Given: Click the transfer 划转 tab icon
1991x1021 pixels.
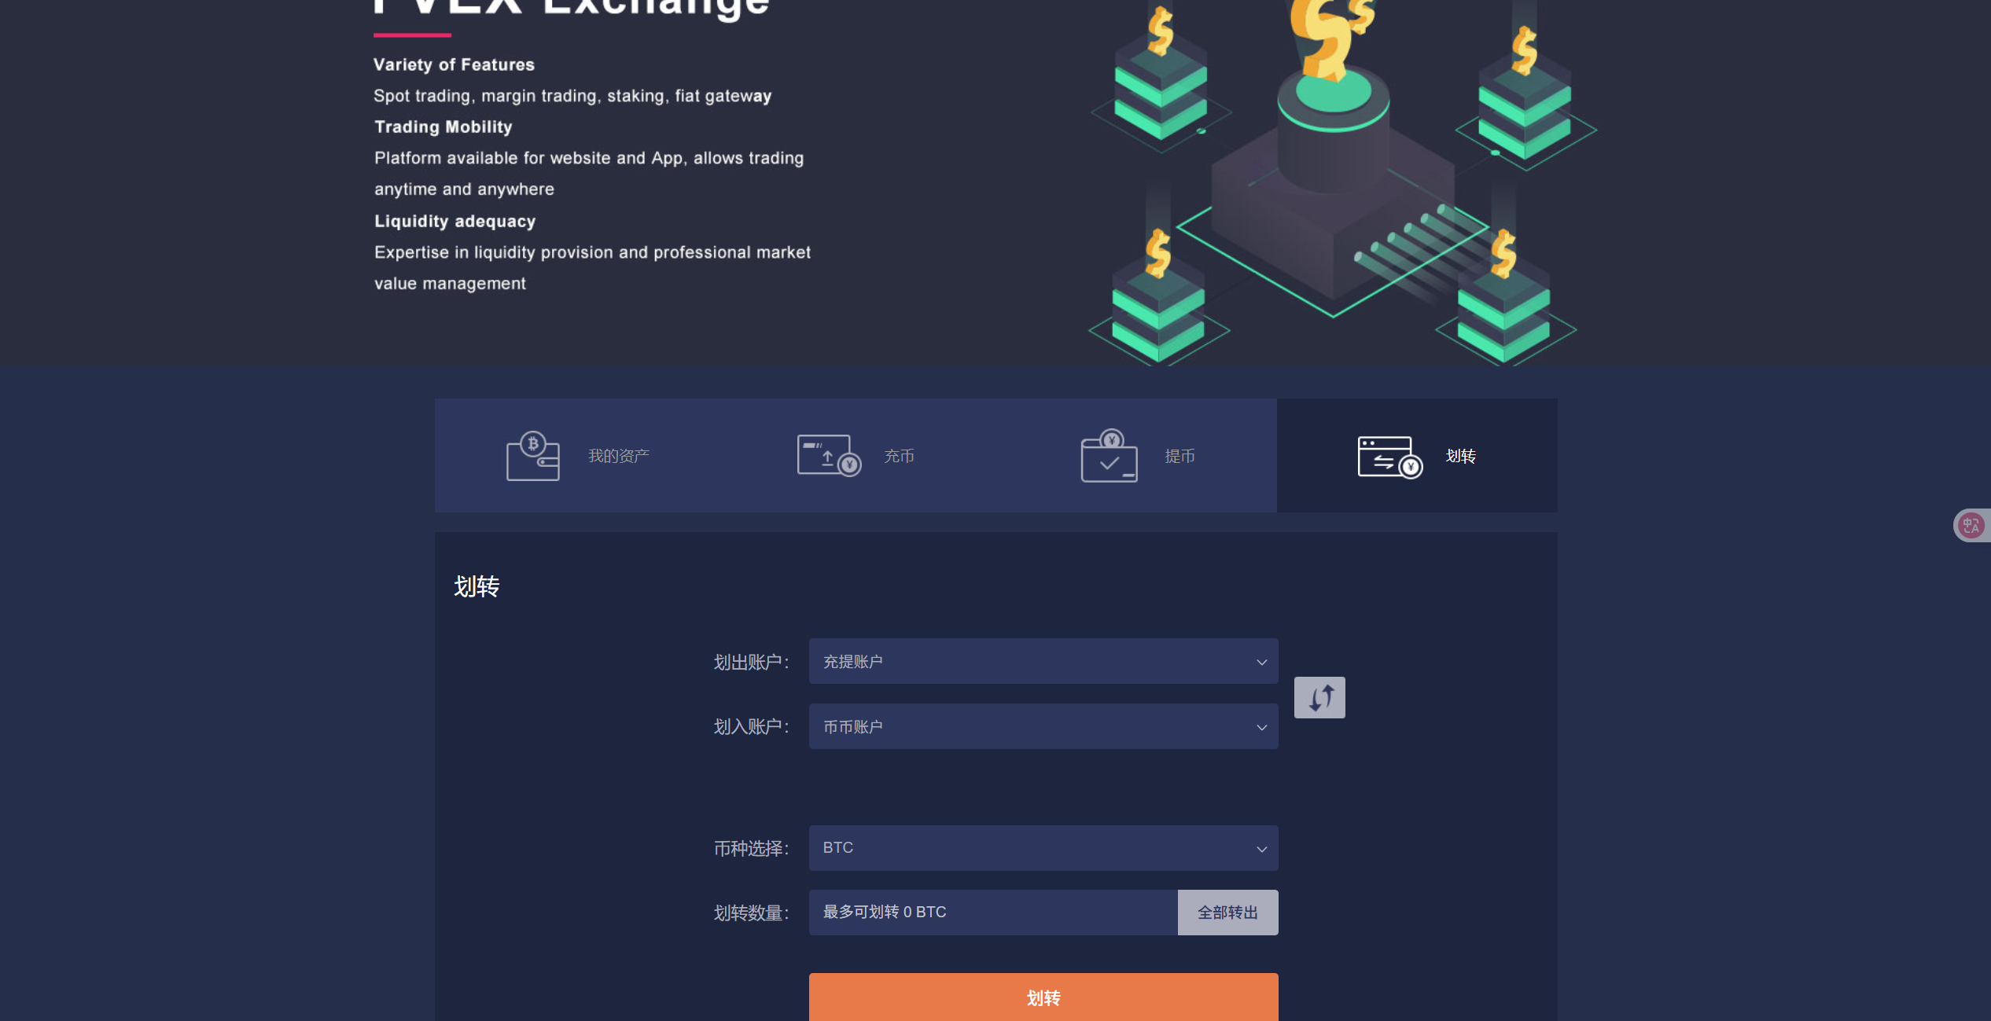Looking at the screenshot, I should click(1389, 457).
